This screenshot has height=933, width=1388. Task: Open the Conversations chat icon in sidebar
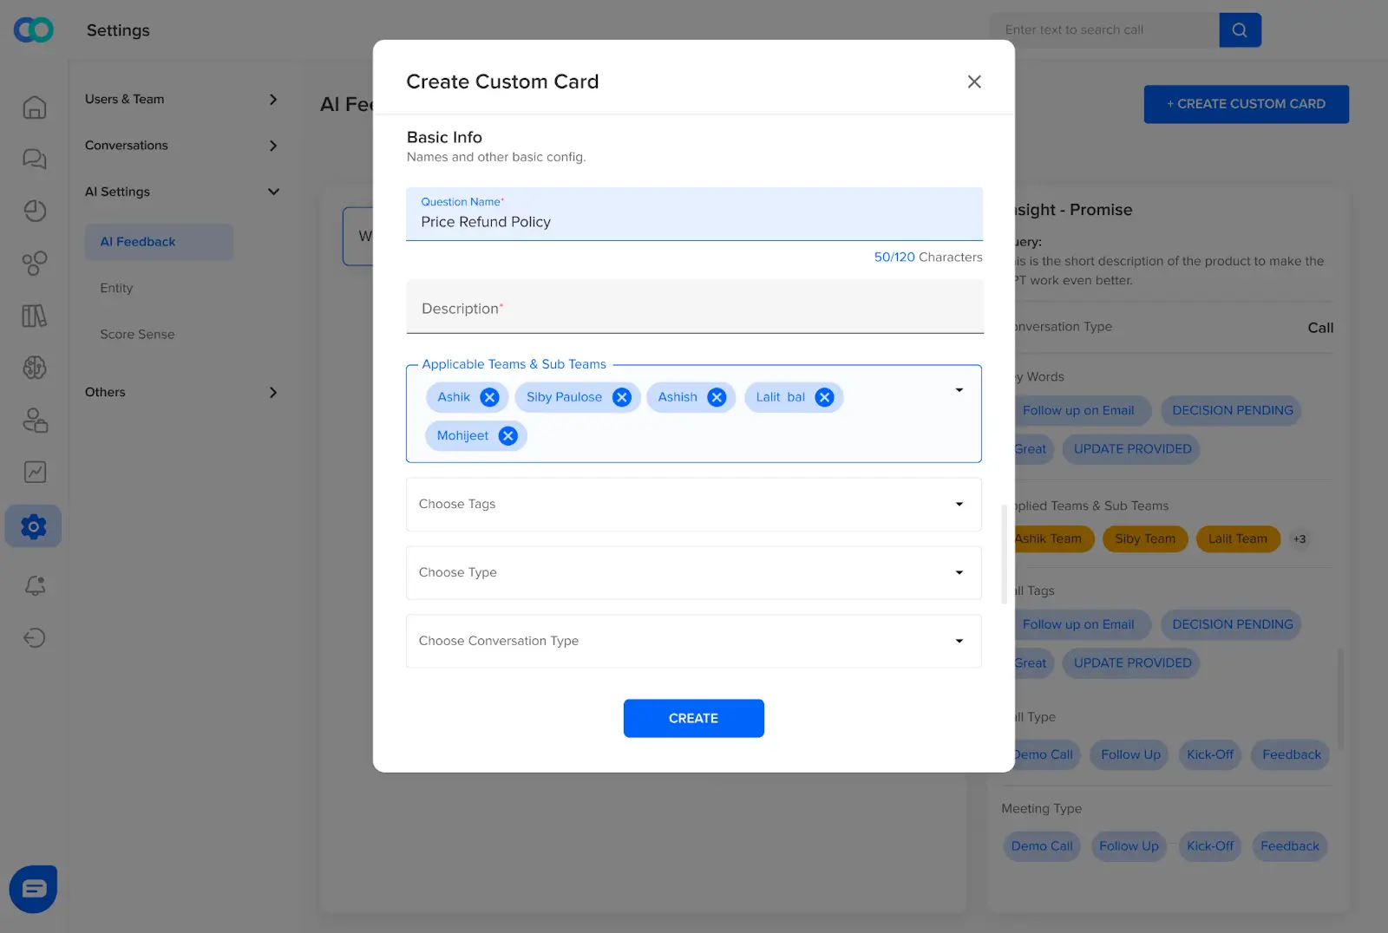pyautogui.click(x=34, y=159)
